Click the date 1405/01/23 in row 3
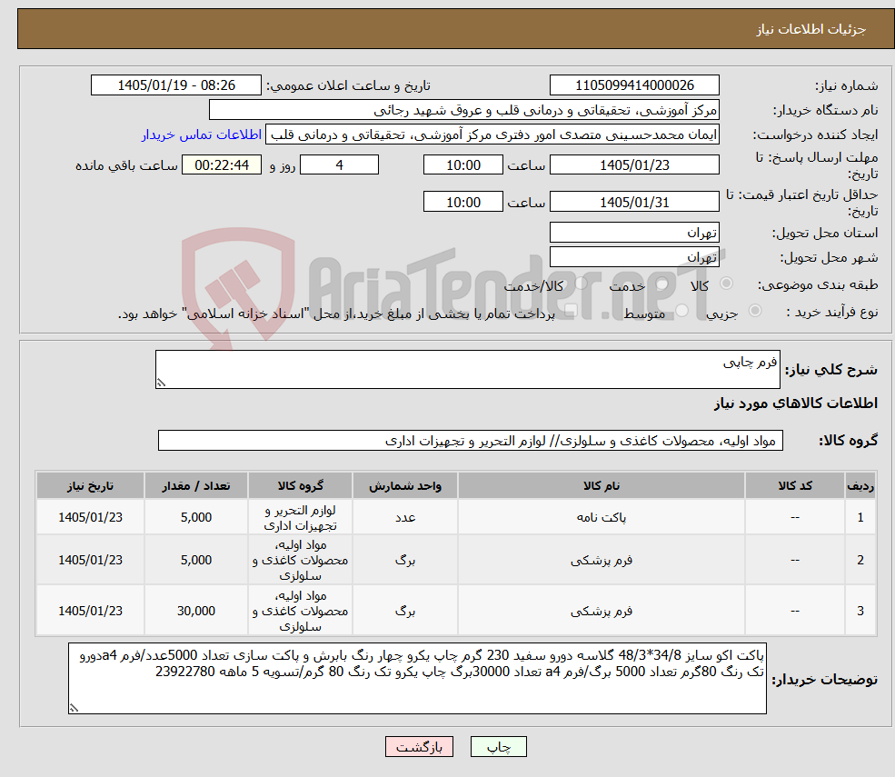 click(x=90, y=611)
